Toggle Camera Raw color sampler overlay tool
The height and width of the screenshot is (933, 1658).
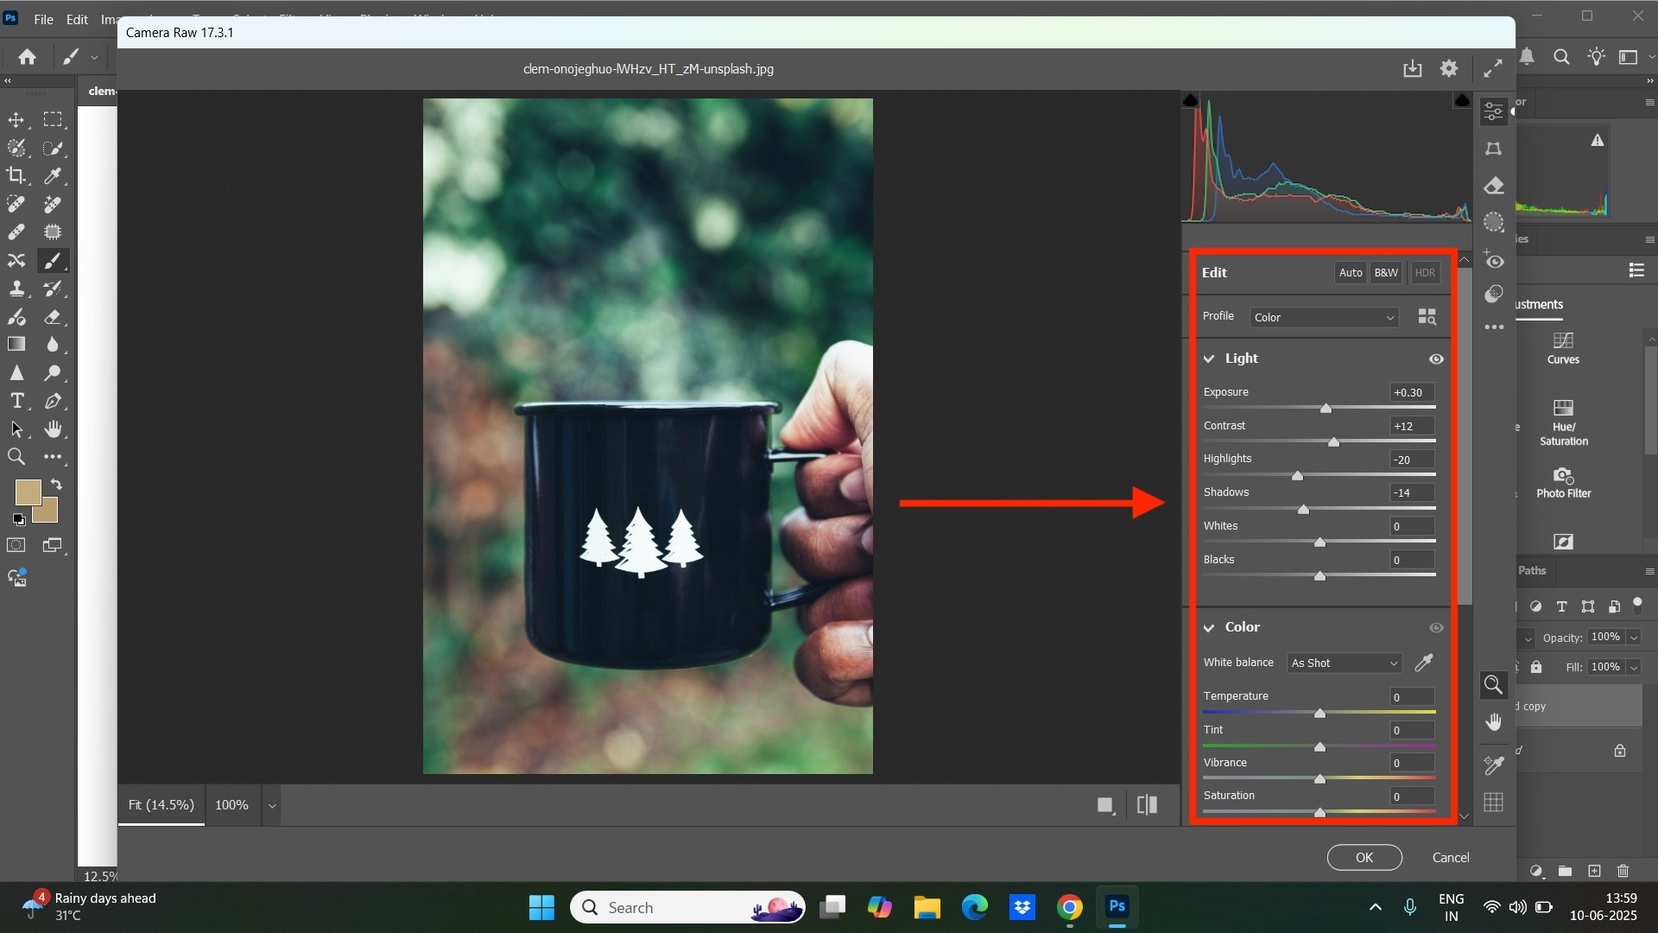pos(1494,765)
